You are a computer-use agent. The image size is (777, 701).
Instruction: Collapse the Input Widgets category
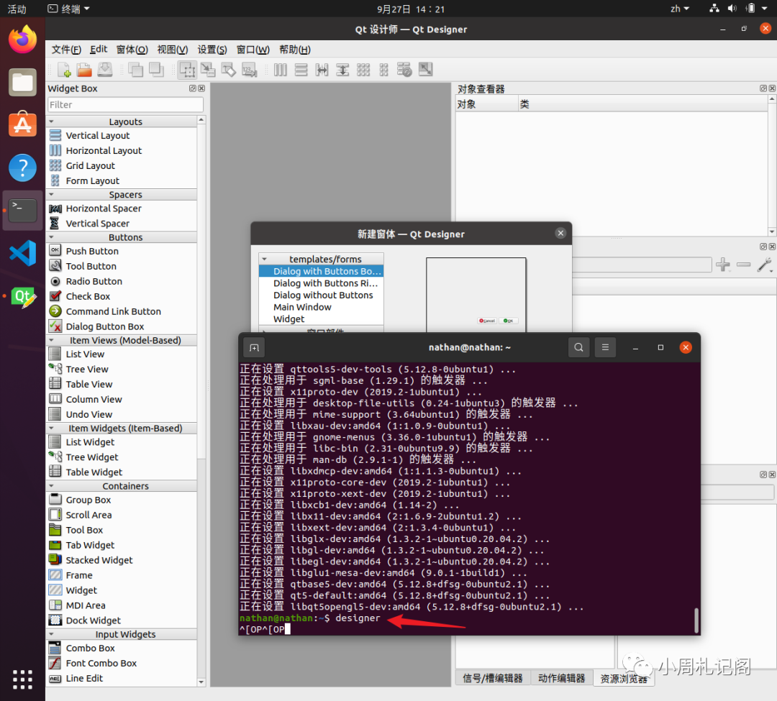pyautogui.click(x=51, y=634)
